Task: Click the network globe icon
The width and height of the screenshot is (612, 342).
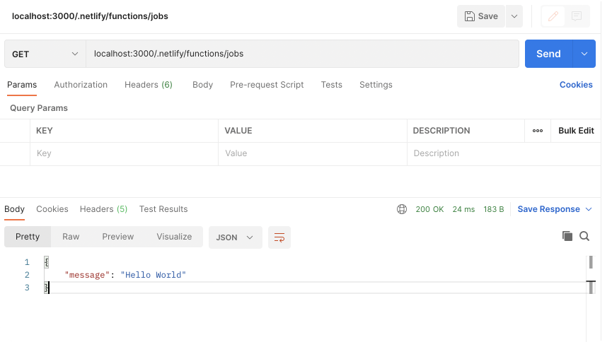Action: point(402,209)
